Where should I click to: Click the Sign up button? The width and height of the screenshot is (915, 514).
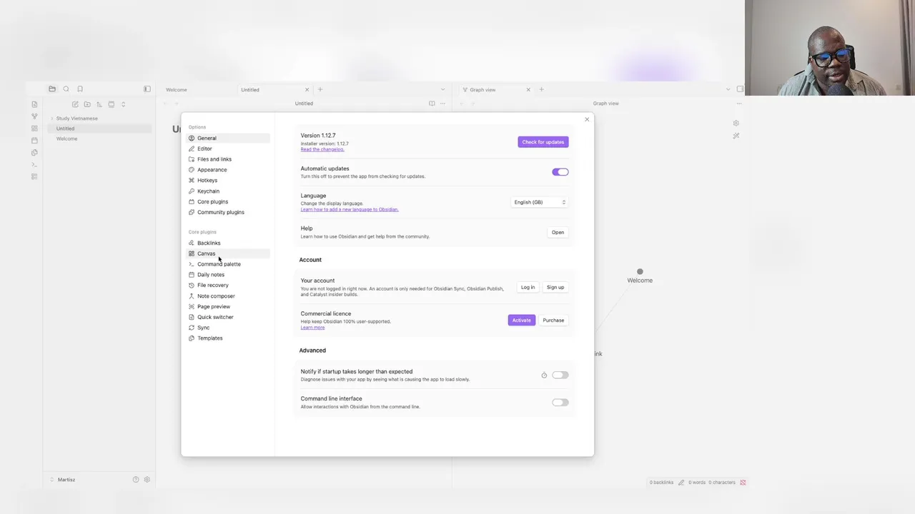(555, 287)
